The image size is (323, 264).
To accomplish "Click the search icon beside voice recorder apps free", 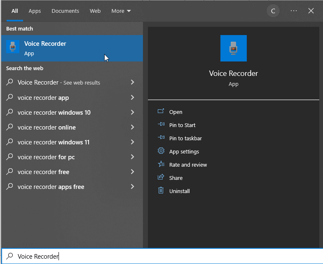I will 9,186.
